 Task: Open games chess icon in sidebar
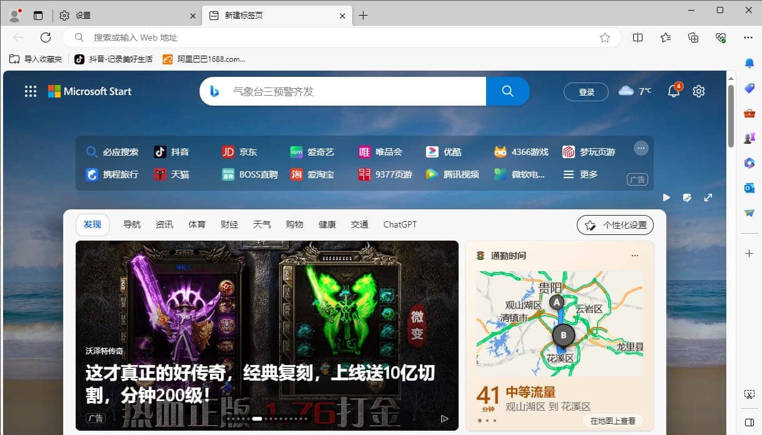tap(749, 138)
